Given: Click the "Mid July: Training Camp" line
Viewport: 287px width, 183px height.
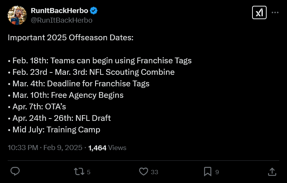Looking at the screenshot, I should pyautogui.click(x=54, y=130).
